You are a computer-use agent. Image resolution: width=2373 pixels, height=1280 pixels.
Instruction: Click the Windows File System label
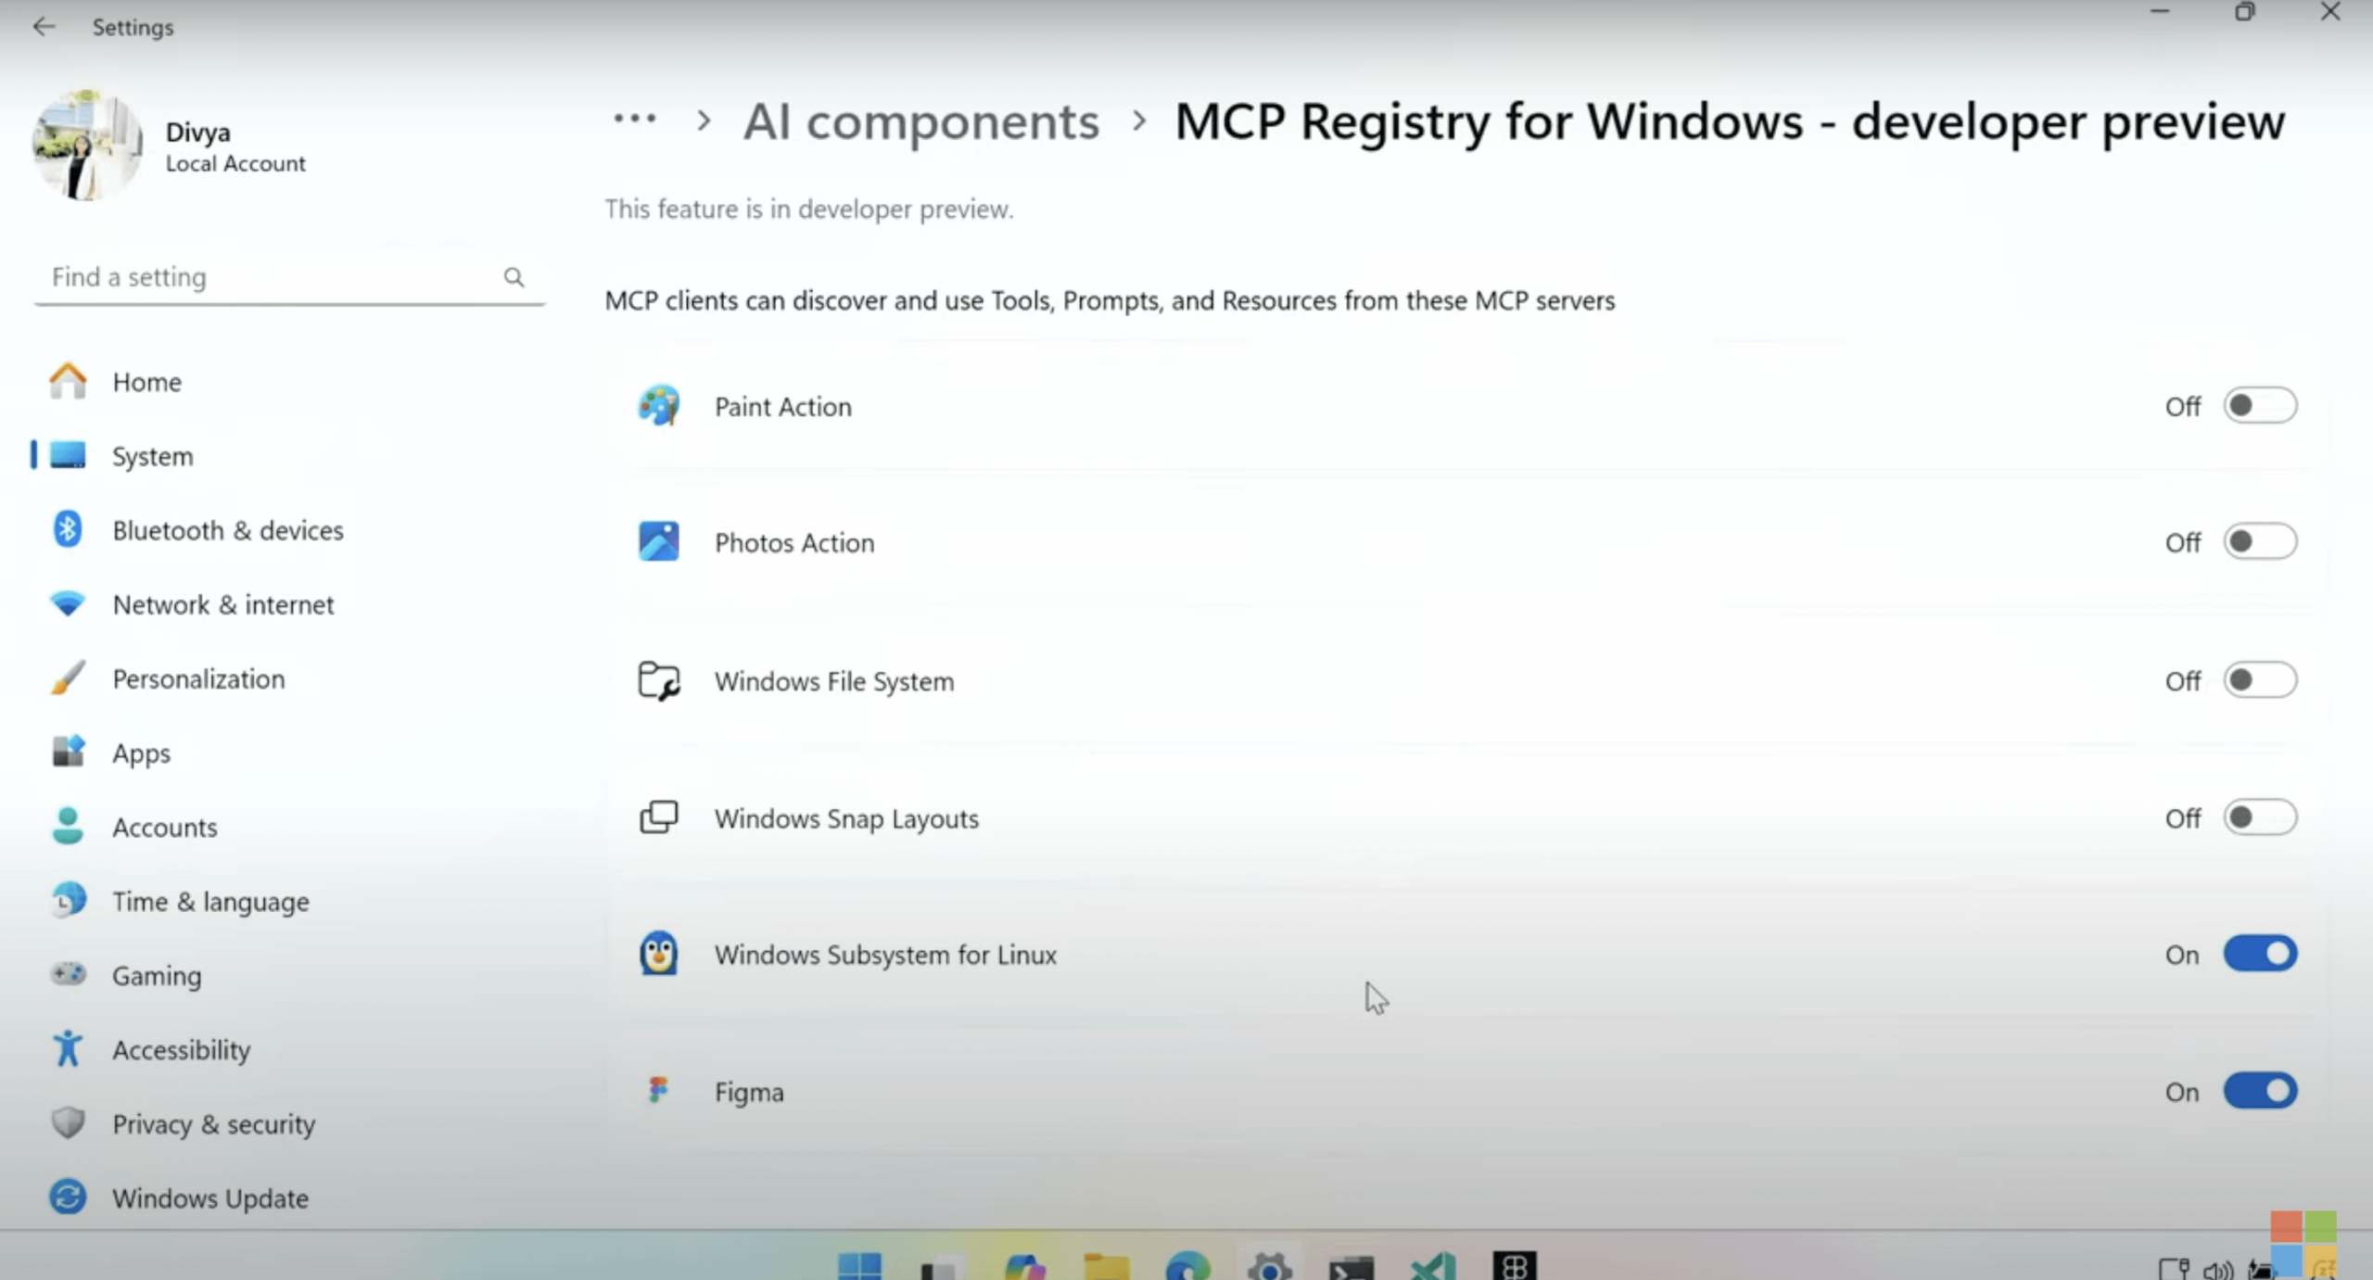[x=834, y=681]
